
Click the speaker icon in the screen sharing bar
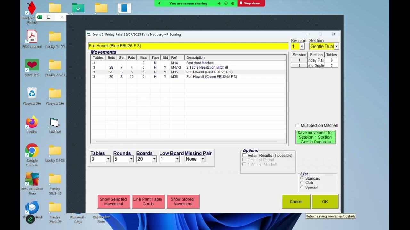[219, 3]
